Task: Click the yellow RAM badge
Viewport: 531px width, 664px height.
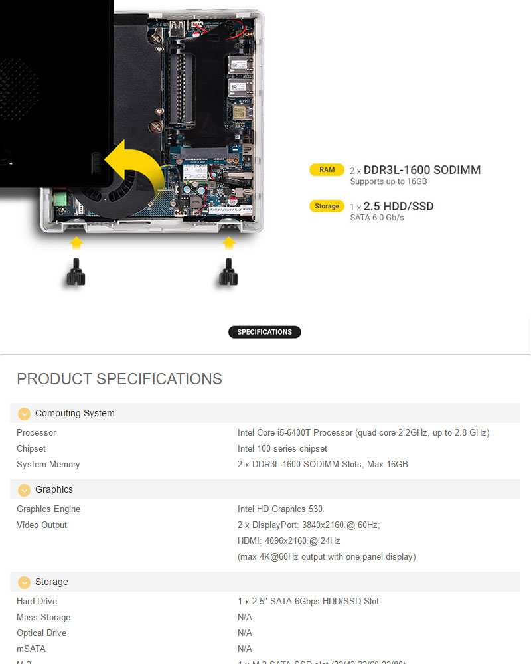Action: 327,170
